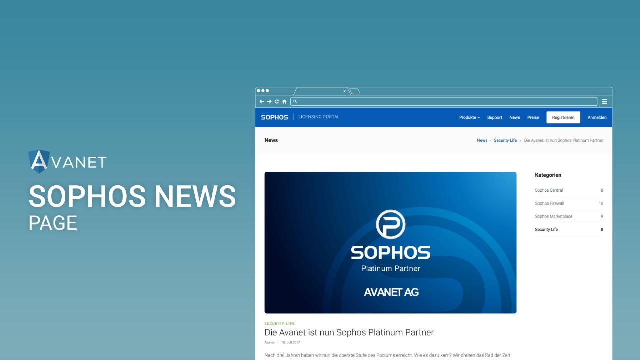Select Preise in the navigation bar

click(533, 117)
